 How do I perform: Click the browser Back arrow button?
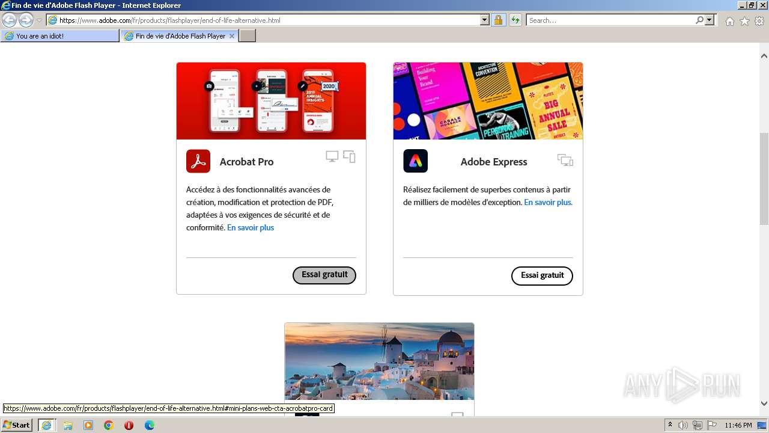point(10,20)
